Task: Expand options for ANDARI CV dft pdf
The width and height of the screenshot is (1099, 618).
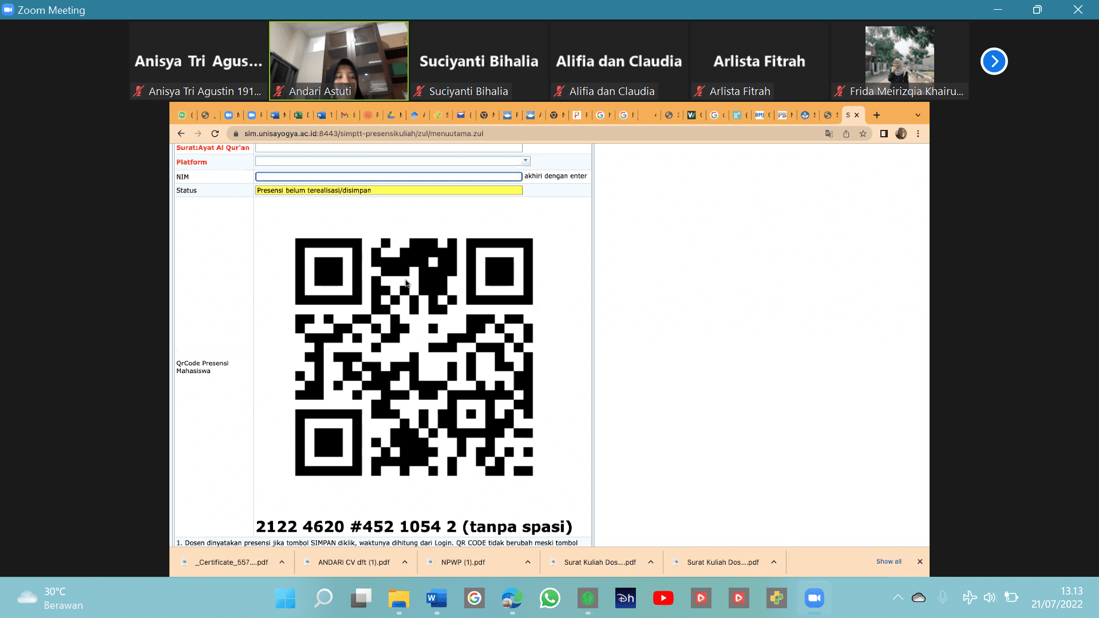Action: coord(405,562)
